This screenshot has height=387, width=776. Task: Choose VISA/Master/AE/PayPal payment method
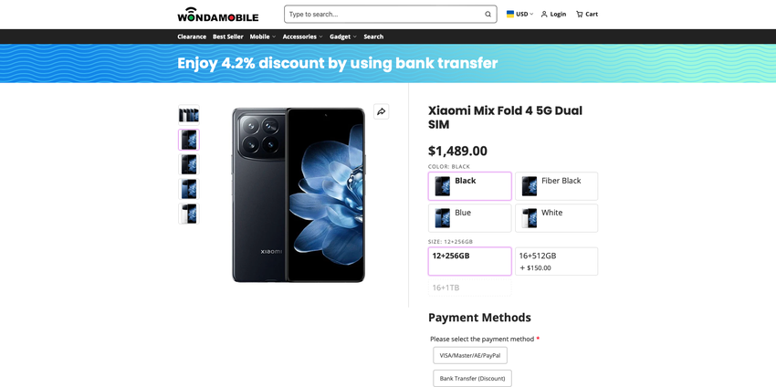pos(470,355)
